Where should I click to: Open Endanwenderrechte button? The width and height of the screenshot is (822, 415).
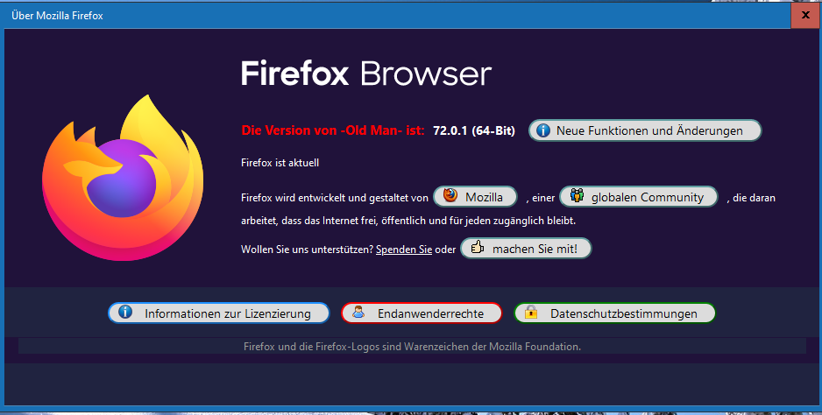[x=422, y=313]
